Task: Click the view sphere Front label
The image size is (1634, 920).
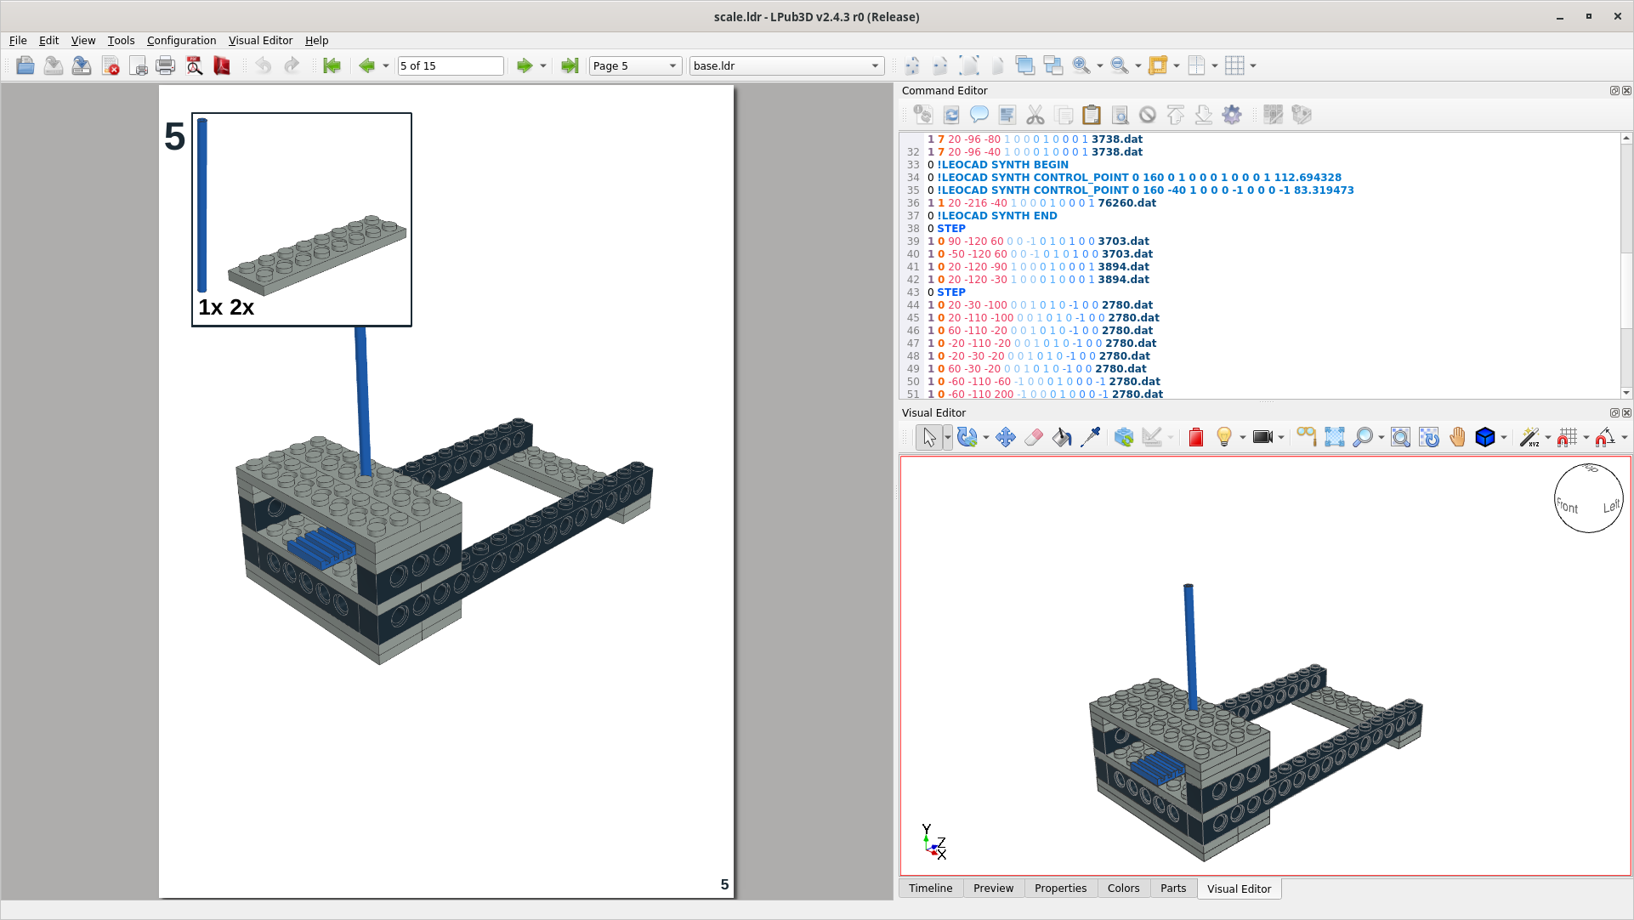Action: 1567,507
